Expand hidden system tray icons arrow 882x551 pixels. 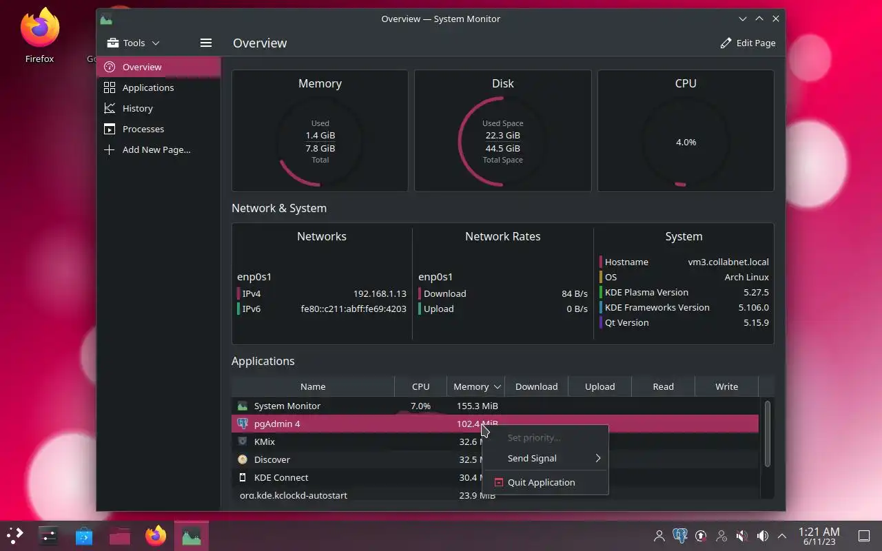pos(782,535)
